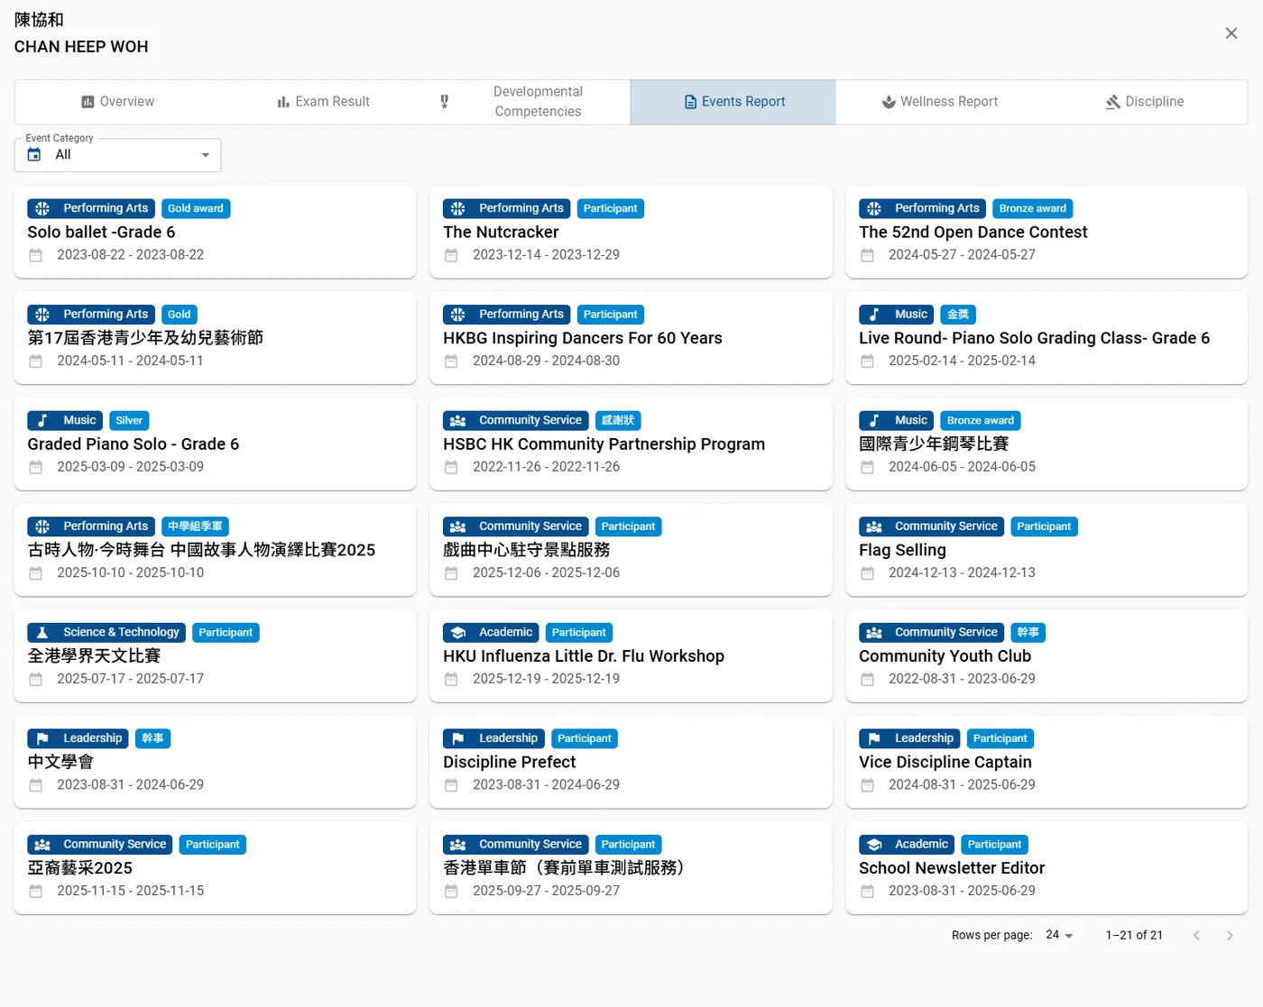Open the Discipline tab
1263x1007 pixels.
(1145, 102)
